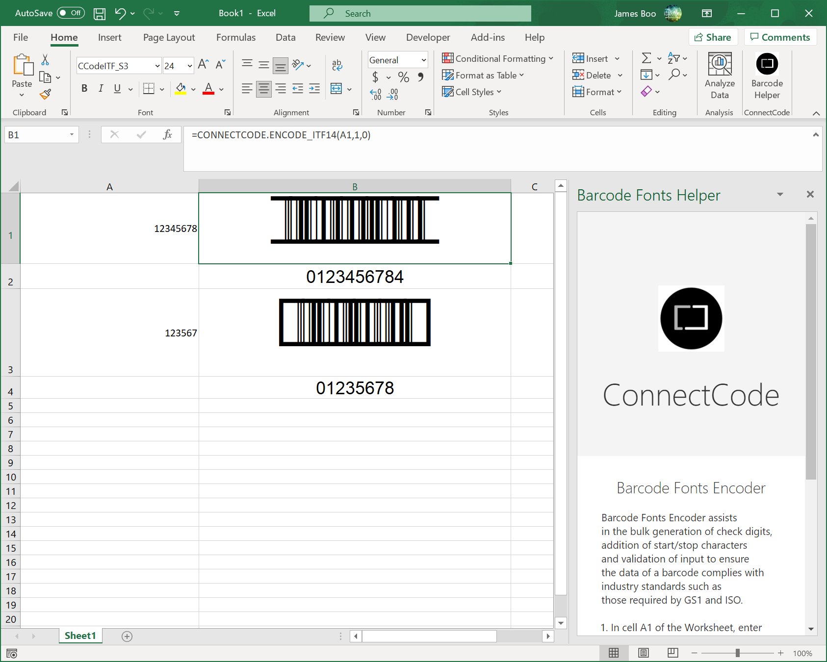Click the zoom slider handle
Screen dimensions: 827x662
tap(737, 653)
